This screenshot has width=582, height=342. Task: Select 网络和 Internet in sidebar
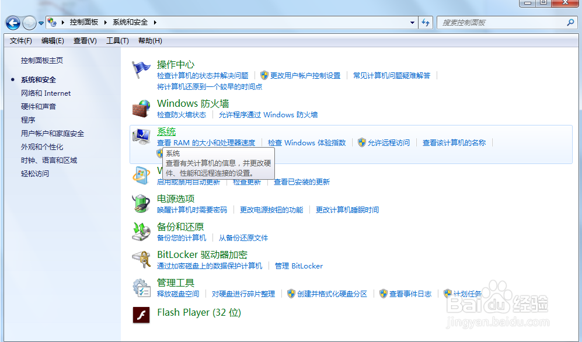(x=46, y=93)
